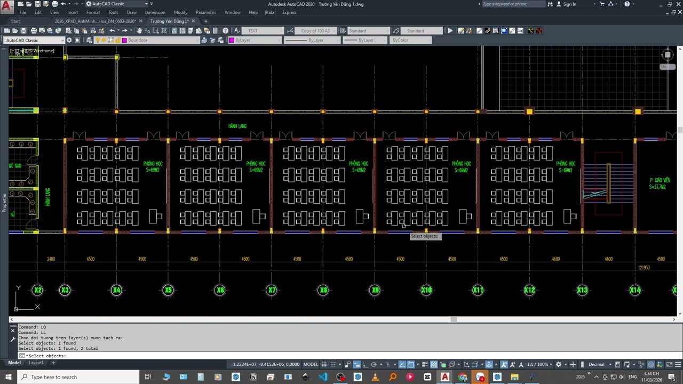
Task: Toggle the drawing grid display in status bar
Action: [324, 364]
